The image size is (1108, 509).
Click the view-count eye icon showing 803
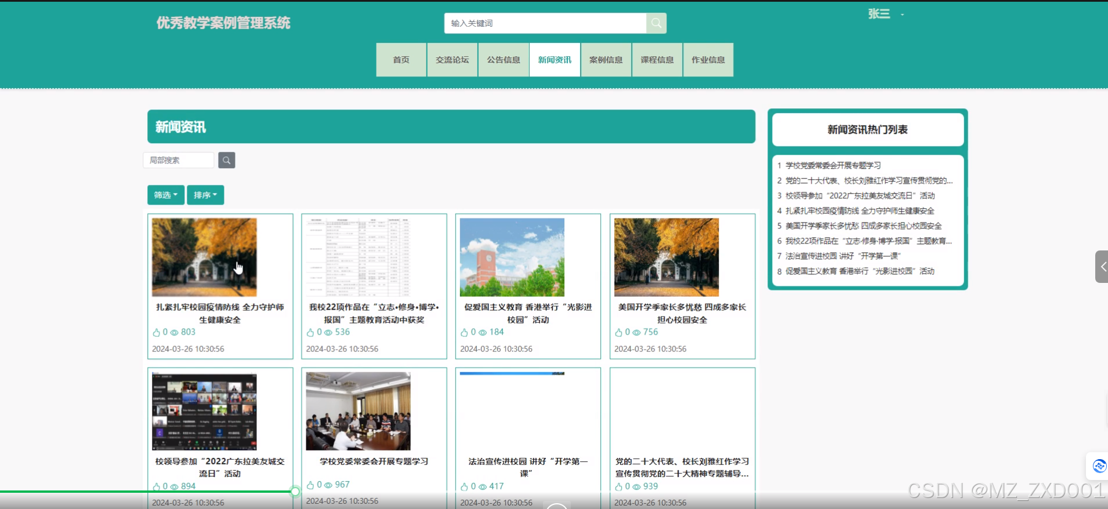[174, 333]
